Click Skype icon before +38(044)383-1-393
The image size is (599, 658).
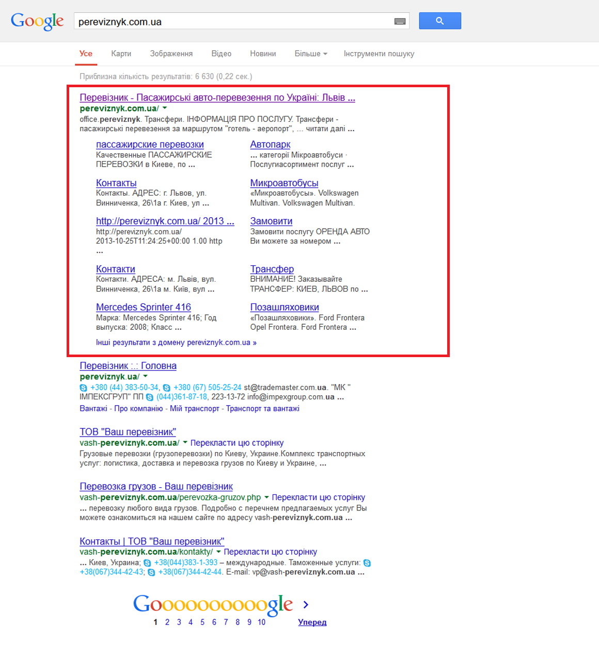pos(148,563)
